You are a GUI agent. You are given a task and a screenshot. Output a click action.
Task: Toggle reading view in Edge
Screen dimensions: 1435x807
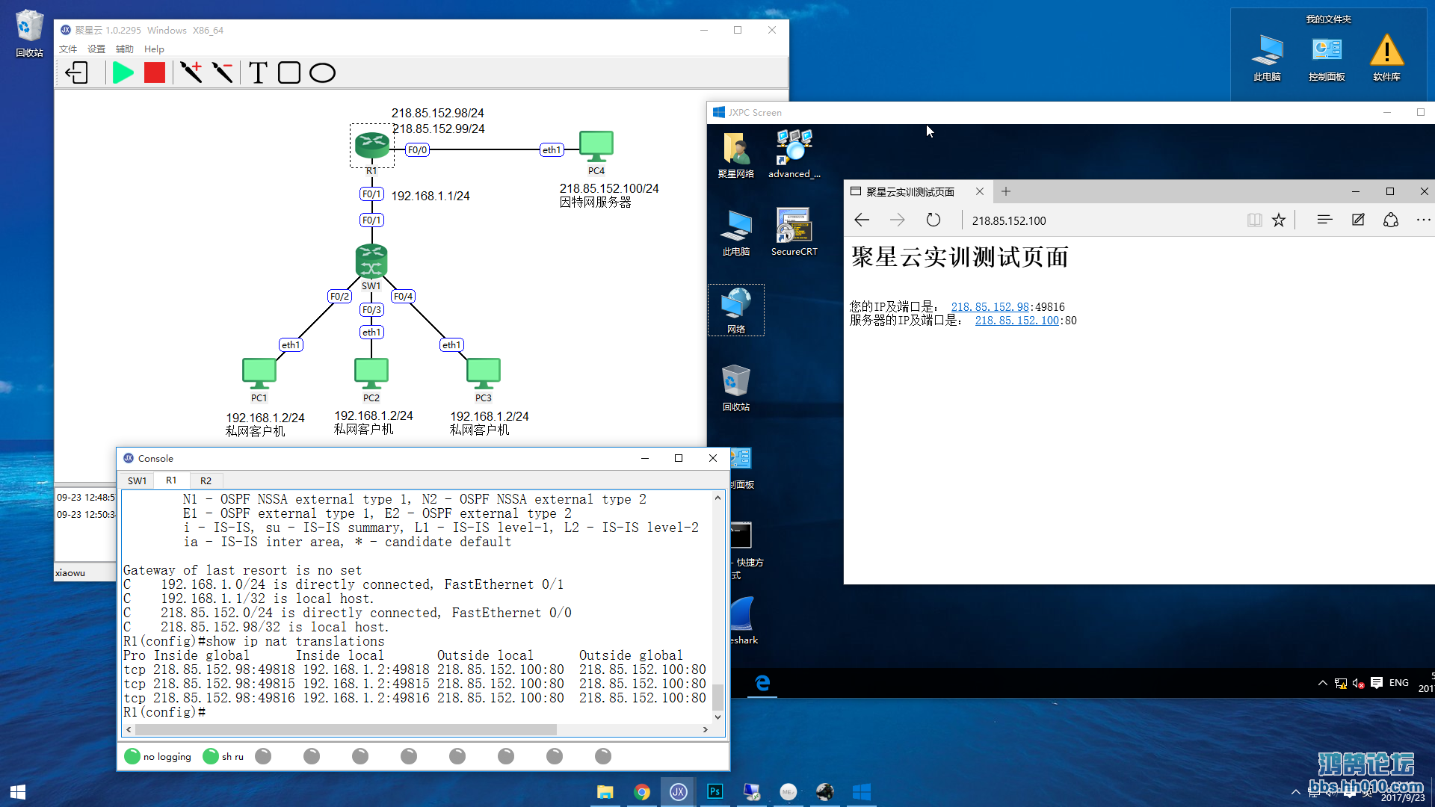(x=1254, y=220)
